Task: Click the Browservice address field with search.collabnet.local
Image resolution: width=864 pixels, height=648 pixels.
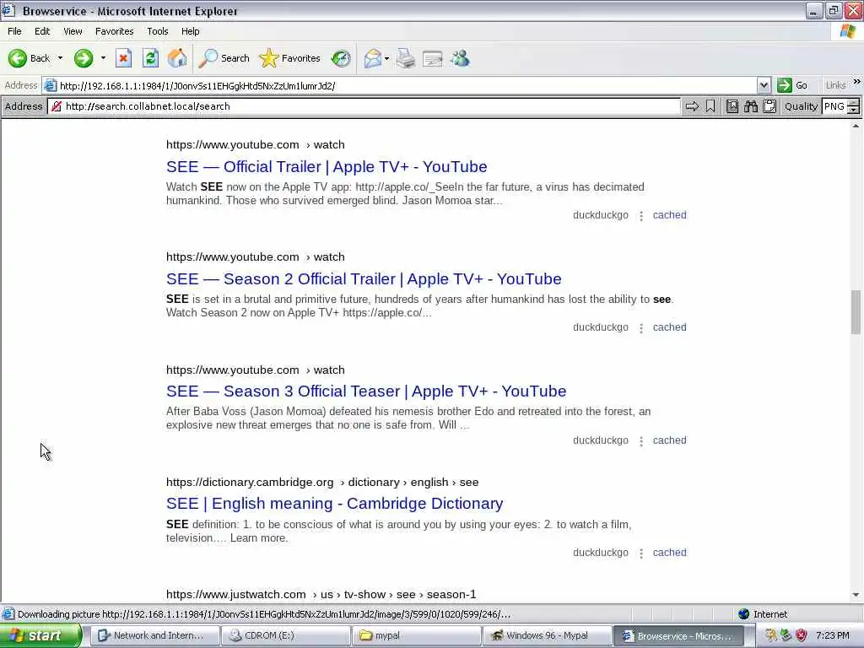Action: (x=364, y=106)
